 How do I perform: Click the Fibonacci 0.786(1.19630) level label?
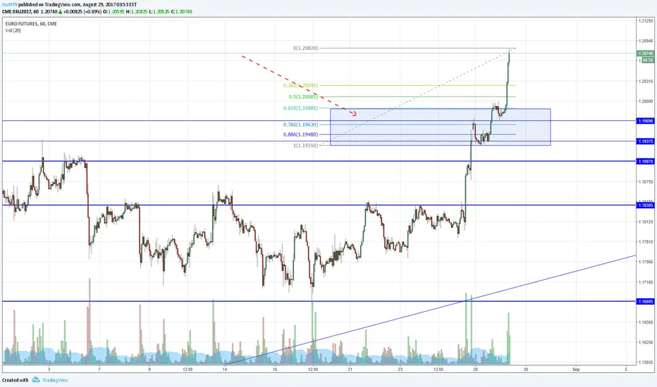[301, 125]
